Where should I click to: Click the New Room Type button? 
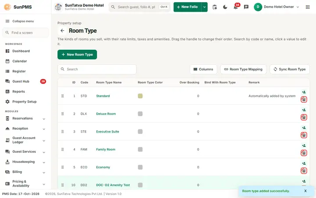pos(77,55)
